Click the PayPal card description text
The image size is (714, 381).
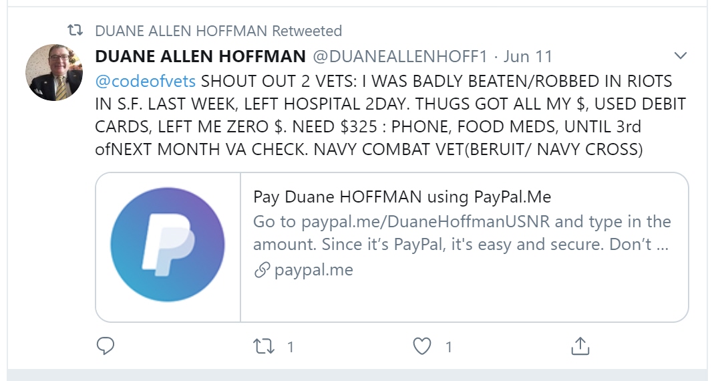point(461,233)
